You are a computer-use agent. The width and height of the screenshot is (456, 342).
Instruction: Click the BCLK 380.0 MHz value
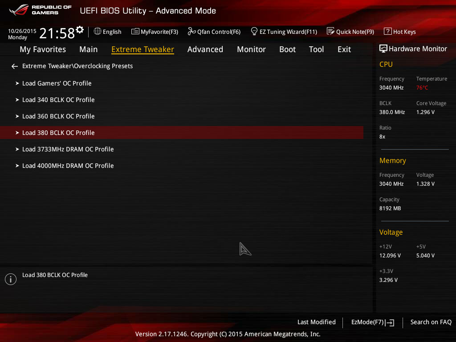(x=392, y=112)
